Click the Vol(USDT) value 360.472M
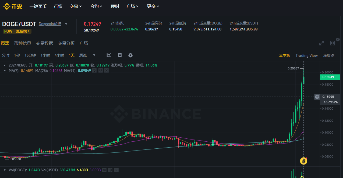This screenshot has width=343, height=178. 67,170
